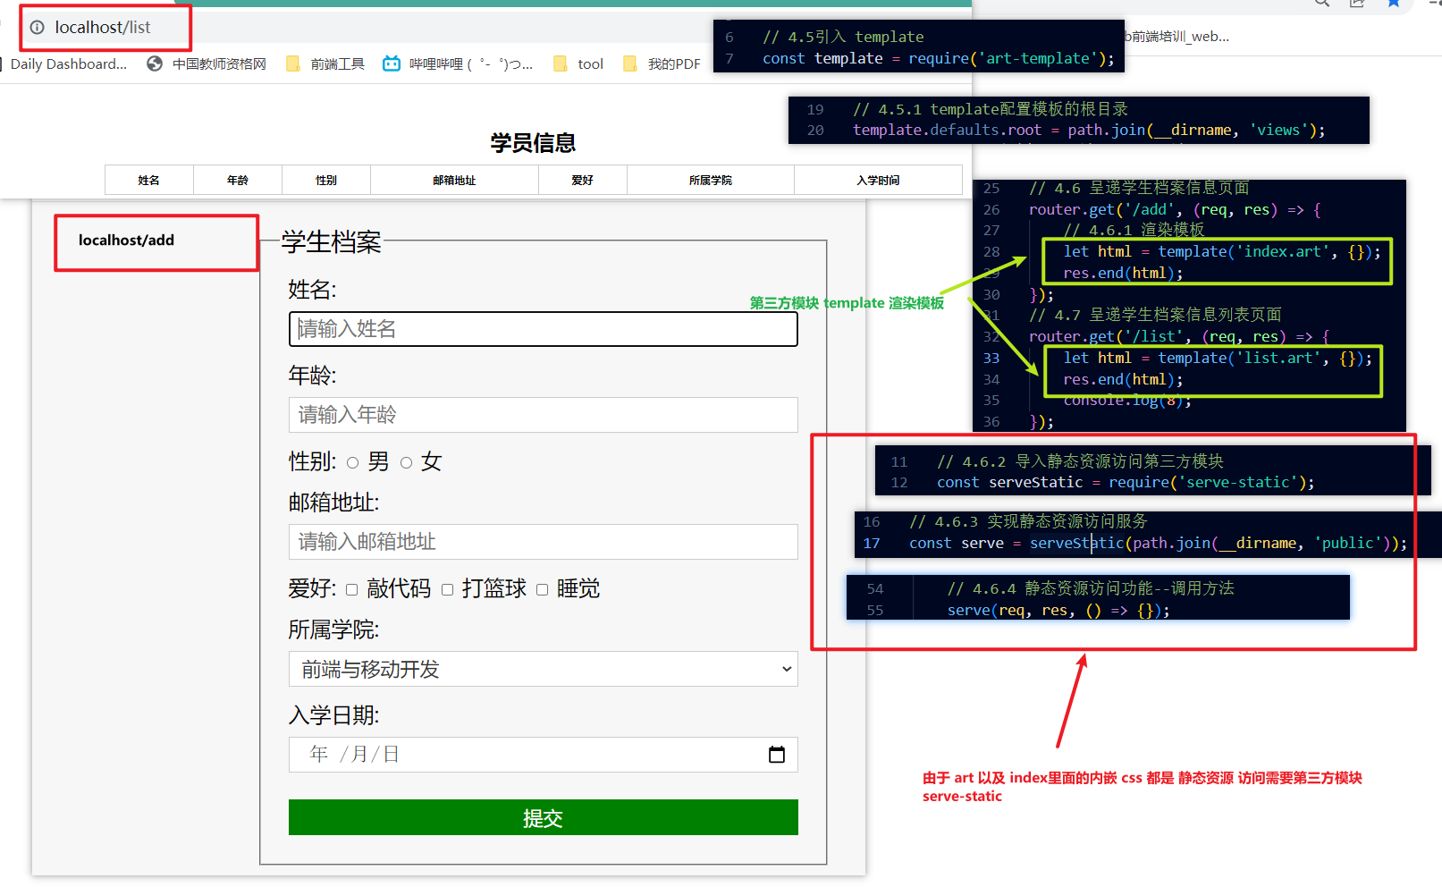Image resolution: width=1442 pixels, height=887 pixels.
Task: Click the 邮箱地址 table header cell
Action: pyautogui.click(x=454, y=180)
